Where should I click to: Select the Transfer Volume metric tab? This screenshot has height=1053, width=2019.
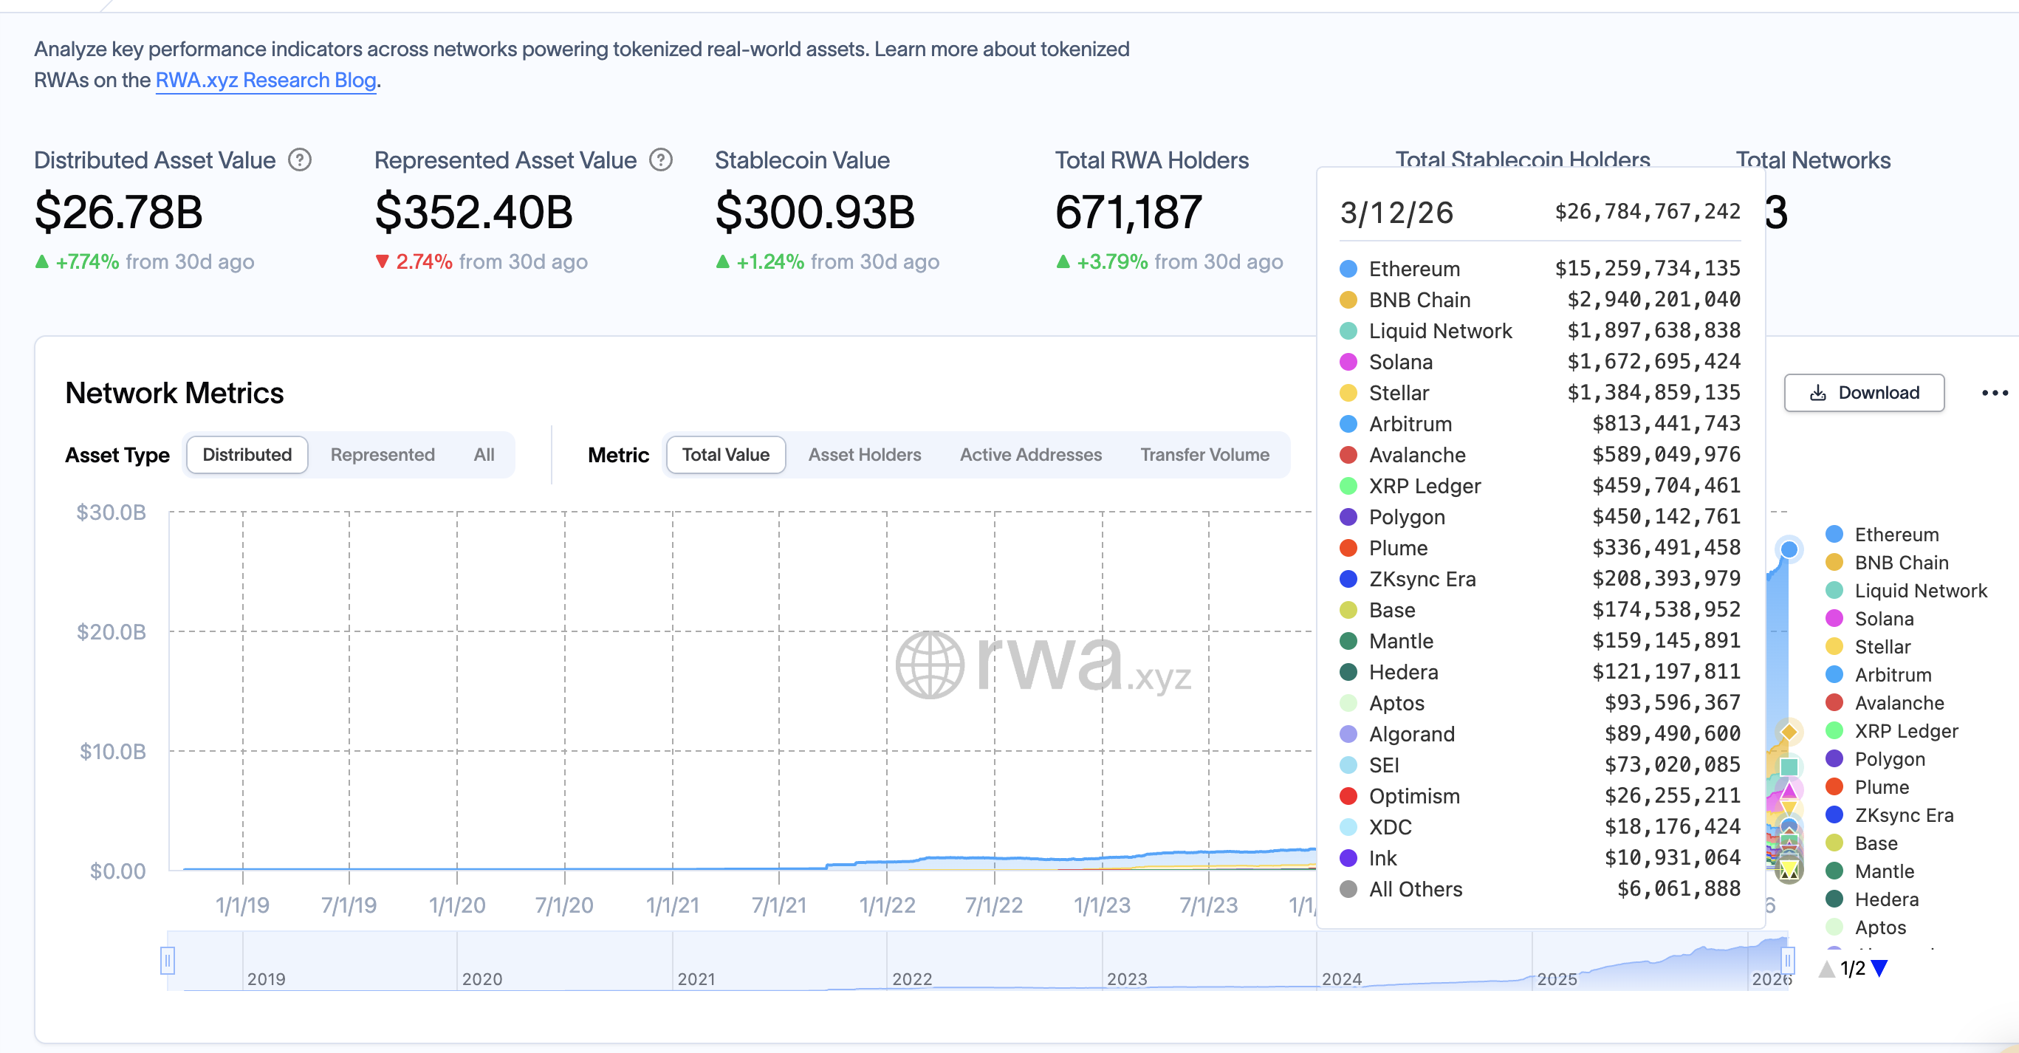[x=1204, y=454]
